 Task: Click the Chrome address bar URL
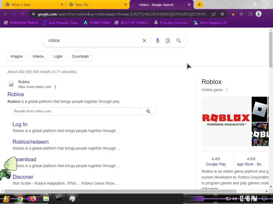123,14
